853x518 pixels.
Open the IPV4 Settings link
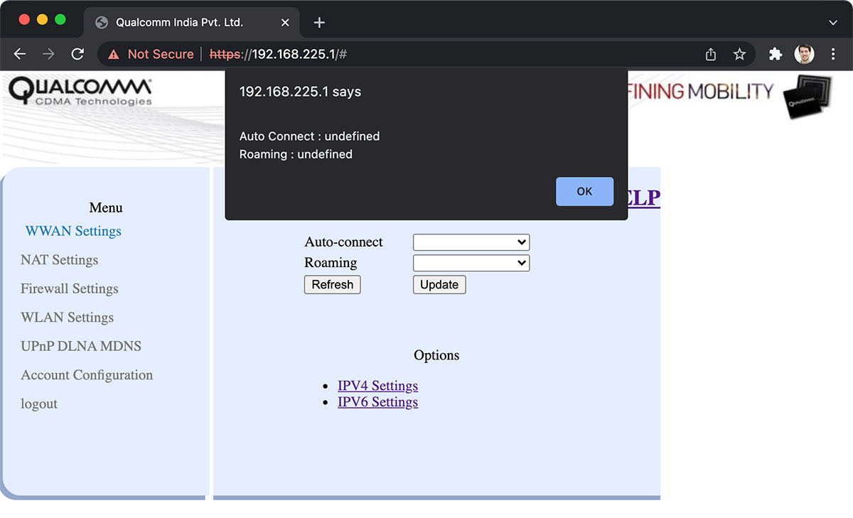click(x=377, y=386)
